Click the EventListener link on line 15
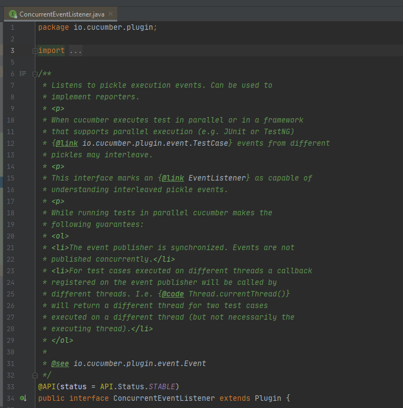The height and width of the screenshot is (408, 403). click(217, 178)
